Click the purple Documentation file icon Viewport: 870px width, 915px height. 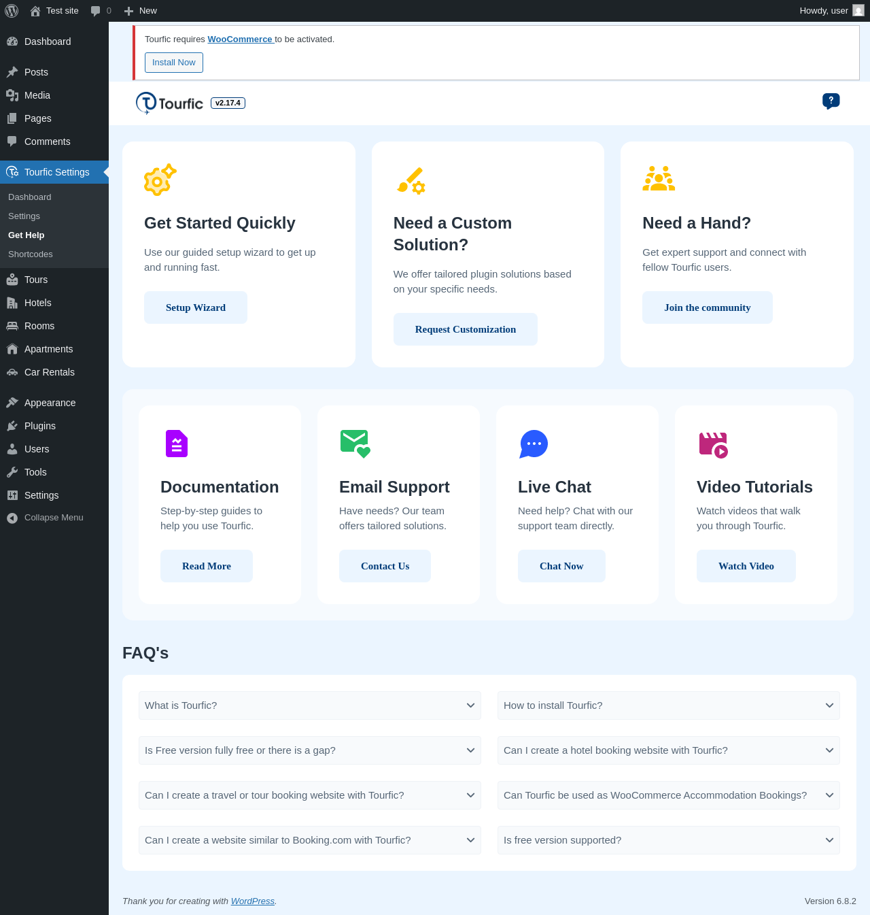pos(177,444)
